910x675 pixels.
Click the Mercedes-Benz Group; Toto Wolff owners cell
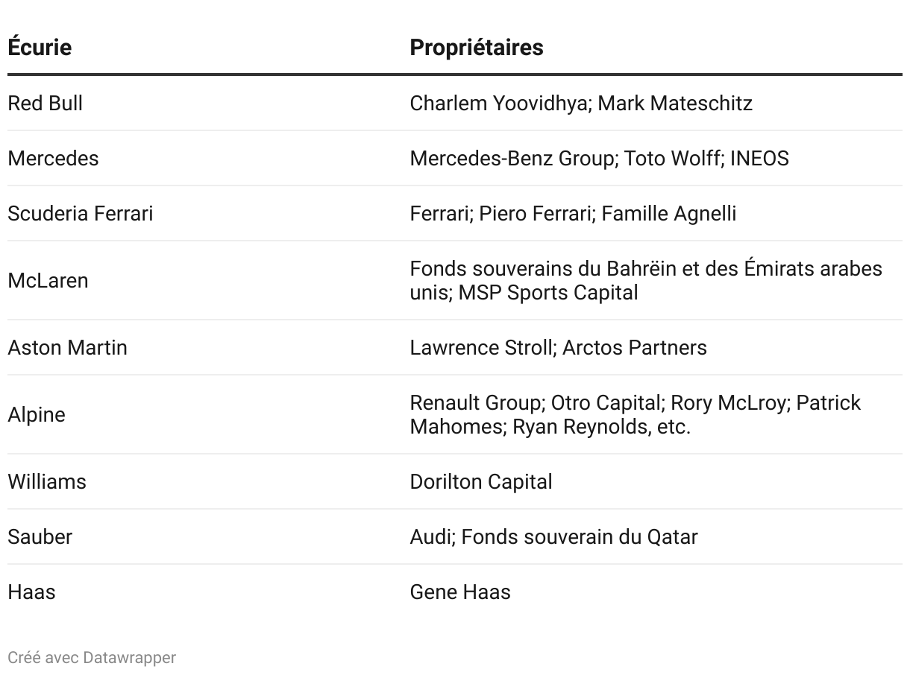click(599, 158)
